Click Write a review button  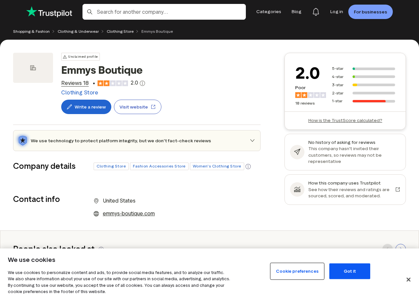coord(86,107)
